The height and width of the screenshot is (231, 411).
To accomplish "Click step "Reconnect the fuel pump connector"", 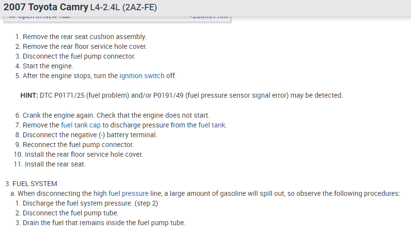I will tap(78, 145).
